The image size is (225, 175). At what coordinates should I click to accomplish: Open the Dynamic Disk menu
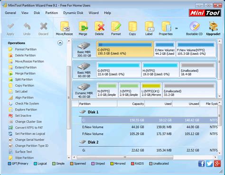pyautogui.click(x=73, y=13)
